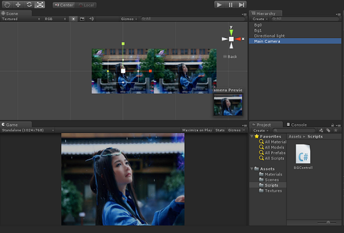Select the All Models favorite
Viewport: 344px width, 233px height.
pos(271,147)
